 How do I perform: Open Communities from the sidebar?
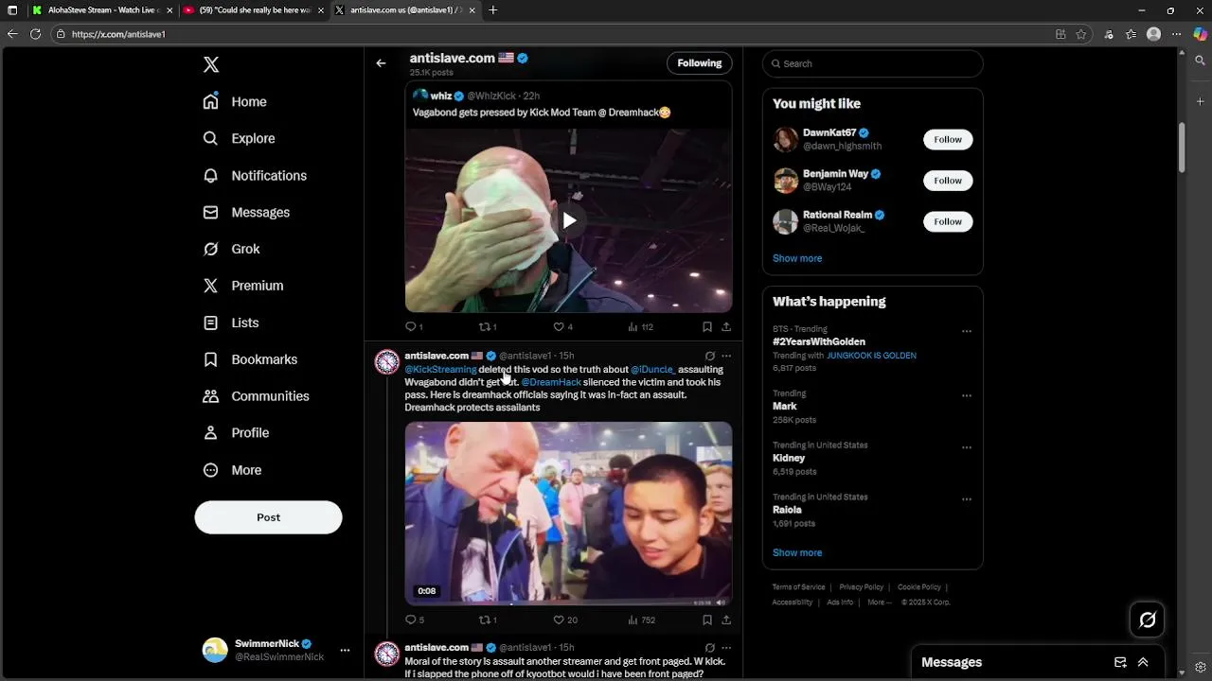coord(257,396)
